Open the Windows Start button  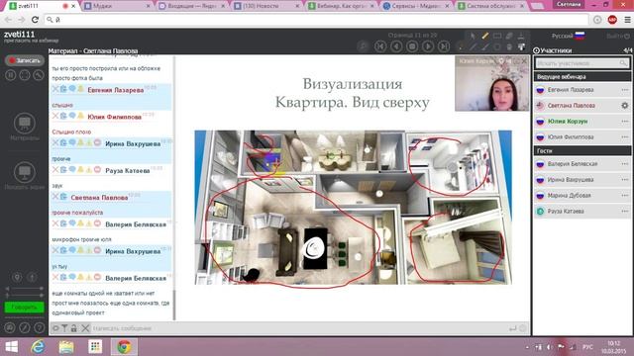click(x=11, y=347)
